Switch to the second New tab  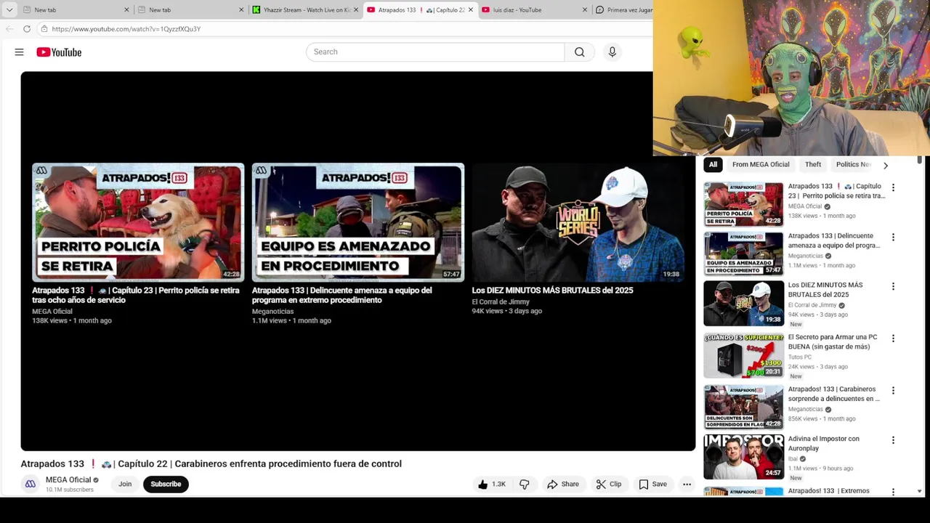[x=190, y=10]
